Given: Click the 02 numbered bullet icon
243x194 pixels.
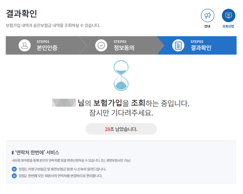Looking at the screenshot, I should [14, 176].
